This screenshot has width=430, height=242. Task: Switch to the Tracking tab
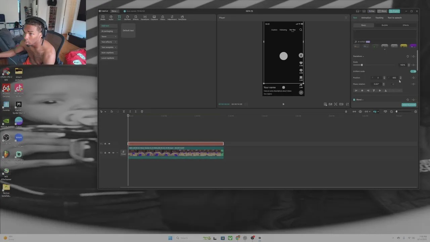[x=379, y=18]
